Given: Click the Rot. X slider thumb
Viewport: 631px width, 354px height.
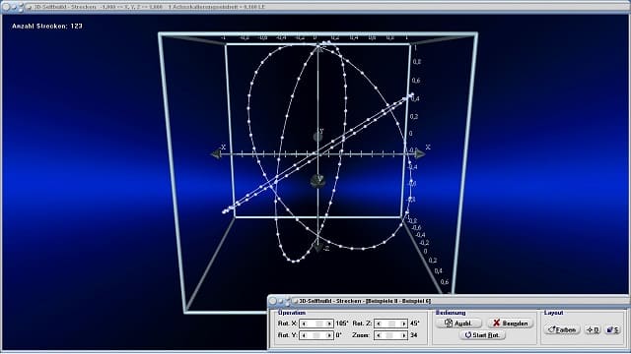Looking at the screenshot, I should pos(319,324).
